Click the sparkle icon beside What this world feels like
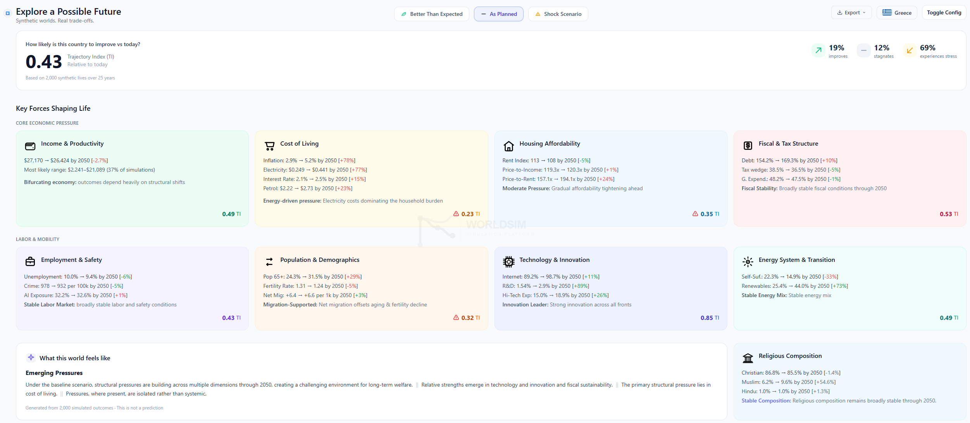Image resolution: width=970 pixels, height=423 pixels. coord(31,358)
